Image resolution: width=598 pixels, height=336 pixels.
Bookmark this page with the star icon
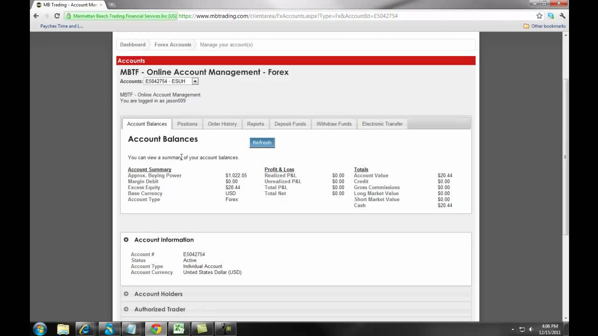pyautogui.click(x=539, y=16)
